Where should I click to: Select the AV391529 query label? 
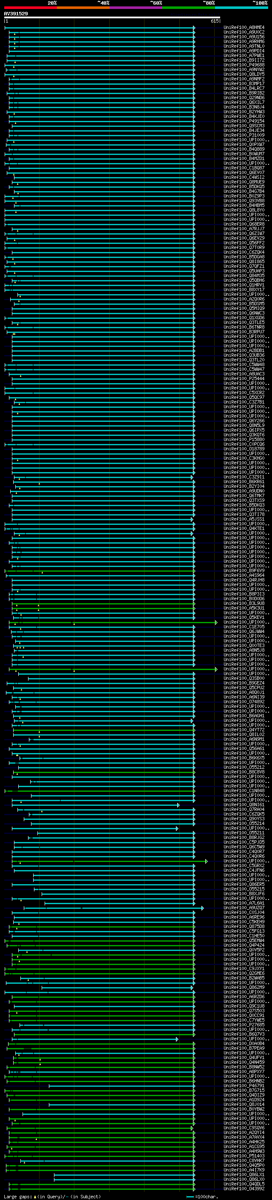tap(16, 14)
